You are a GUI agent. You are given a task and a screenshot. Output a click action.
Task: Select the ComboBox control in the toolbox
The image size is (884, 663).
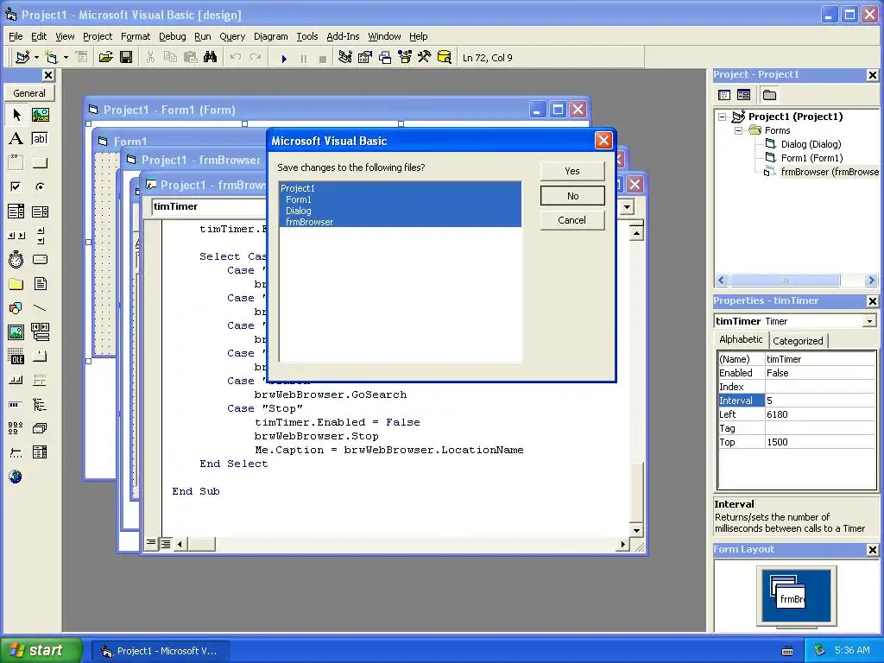tap(16, 212)
